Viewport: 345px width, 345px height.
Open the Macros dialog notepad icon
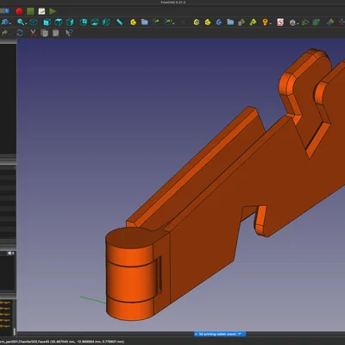coord(41,11)
